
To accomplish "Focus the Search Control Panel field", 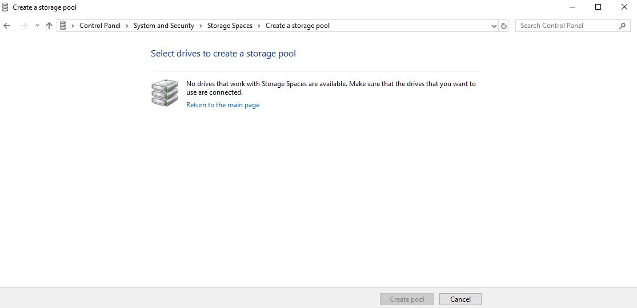I will click(x=566, y=26).
